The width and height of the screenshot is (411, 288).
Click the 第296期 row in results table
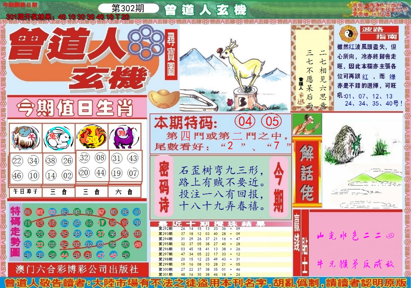coord(221,249)
